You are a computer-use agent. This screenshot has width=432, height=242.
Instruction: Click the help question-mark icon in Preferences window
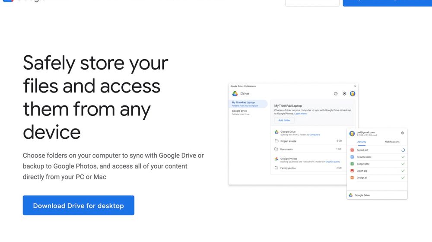(336, 94)
